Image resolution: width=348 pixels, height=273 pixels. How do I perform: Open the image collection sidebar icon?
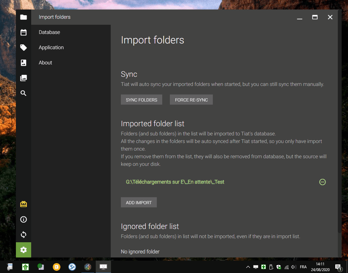(24, 78)
